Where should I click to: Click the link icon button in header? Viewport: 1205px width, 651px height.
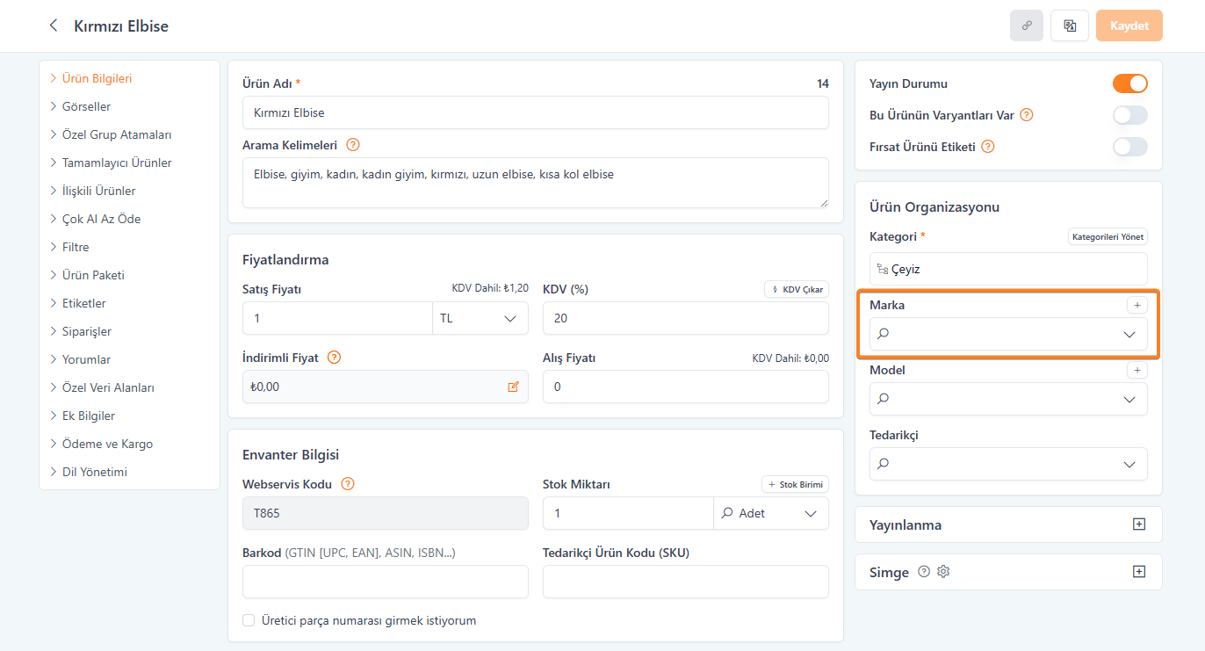[1026, 25]
